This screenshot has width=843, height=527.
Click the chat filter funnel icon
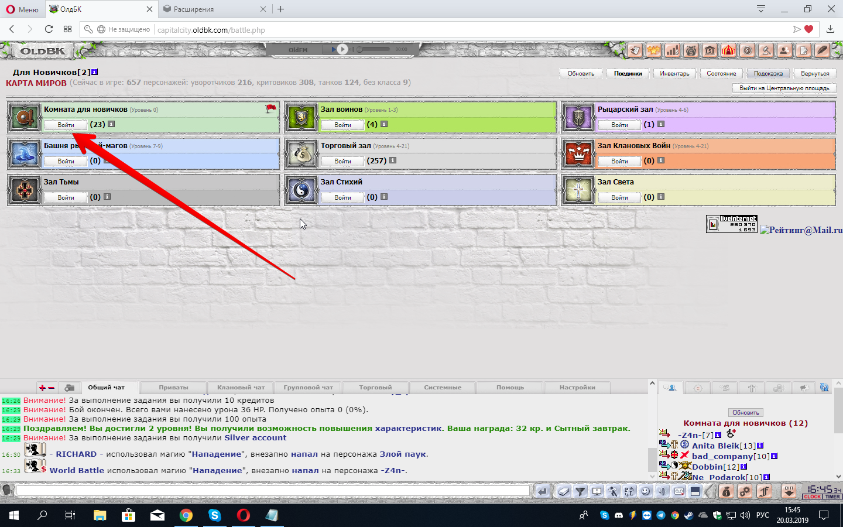point(580,491)
